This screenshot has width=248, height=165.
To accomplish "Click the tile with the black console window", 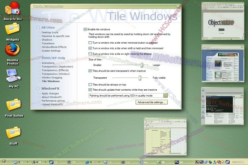I will tap(223, 106).
